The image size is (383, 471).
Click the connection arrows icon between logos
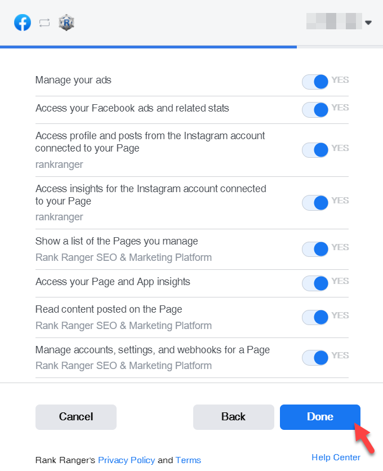44,23
